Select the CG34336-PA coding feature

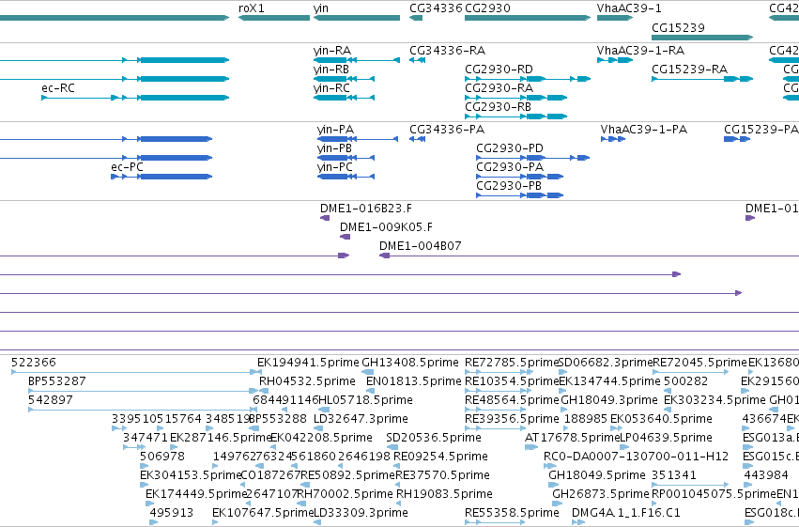[417, 139]
